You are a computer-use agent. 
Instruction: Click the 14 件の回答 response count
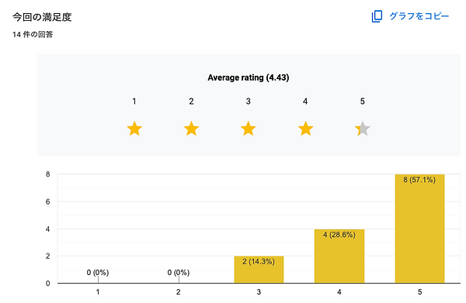33,34
